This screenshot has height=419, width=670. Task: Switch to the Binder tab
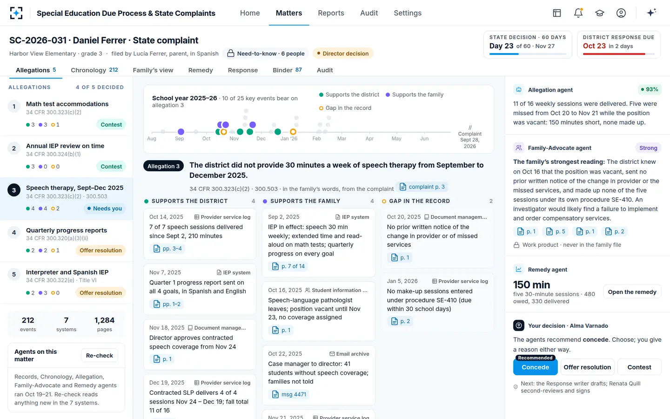coord(287,70)
